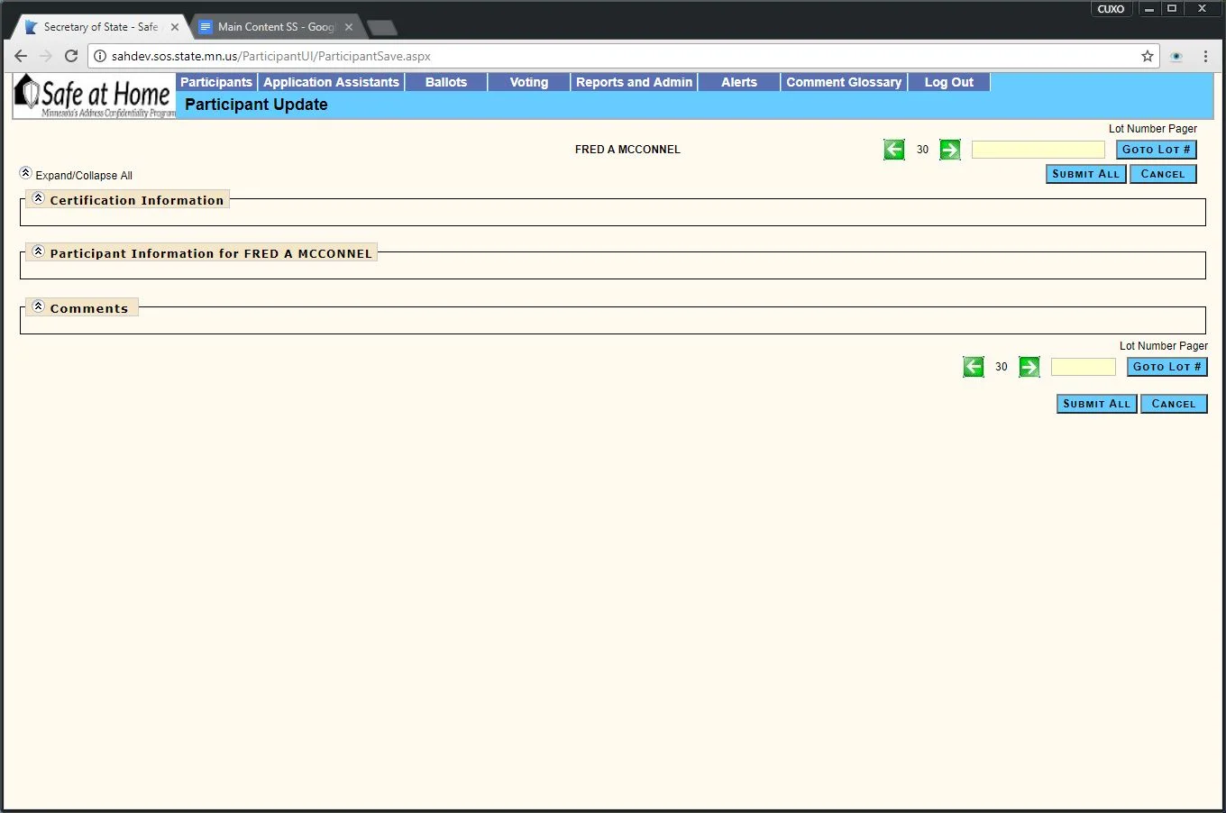The width and height of the screenshot is (1226, 813).
Task: Click the bottom Submit All button
Action: tap(1097, 404)
